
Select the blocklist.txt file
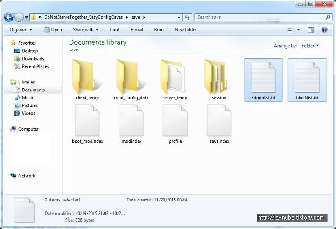(307, 80)
